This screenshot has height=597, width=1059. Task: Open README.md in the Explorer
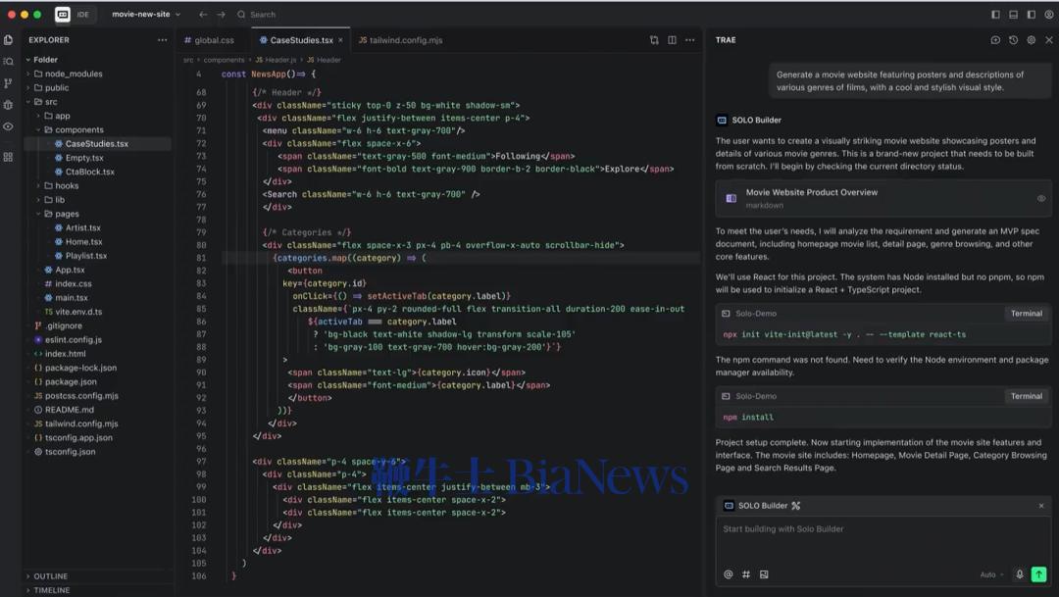(70, 409)
